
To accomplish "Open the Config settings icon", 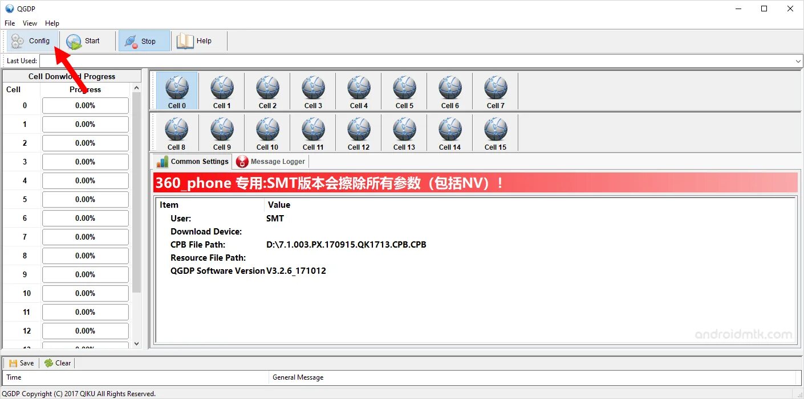I will click(17, 40).
